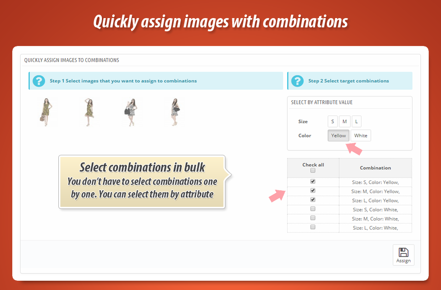Click the Assign floppy disk save icon
This screenshot has height=290, width=441.
(403, 253)
